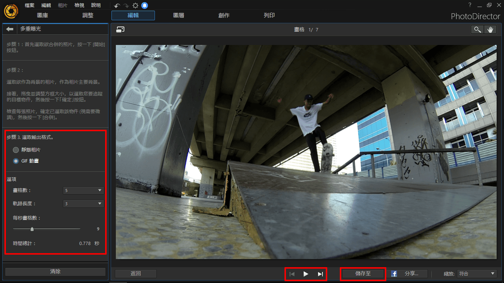Jump to previous frame

[x=292, y=274]
